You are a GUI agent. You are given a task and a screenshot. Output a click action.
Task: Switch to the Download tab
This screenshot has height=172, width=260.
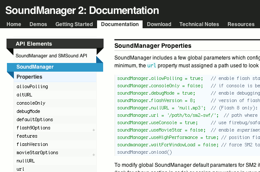pos(159,24)
